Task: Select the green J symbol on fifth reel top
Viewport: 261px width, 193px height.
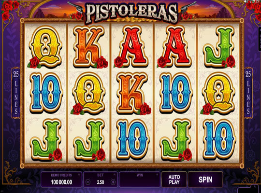Action: pos(219,47)
